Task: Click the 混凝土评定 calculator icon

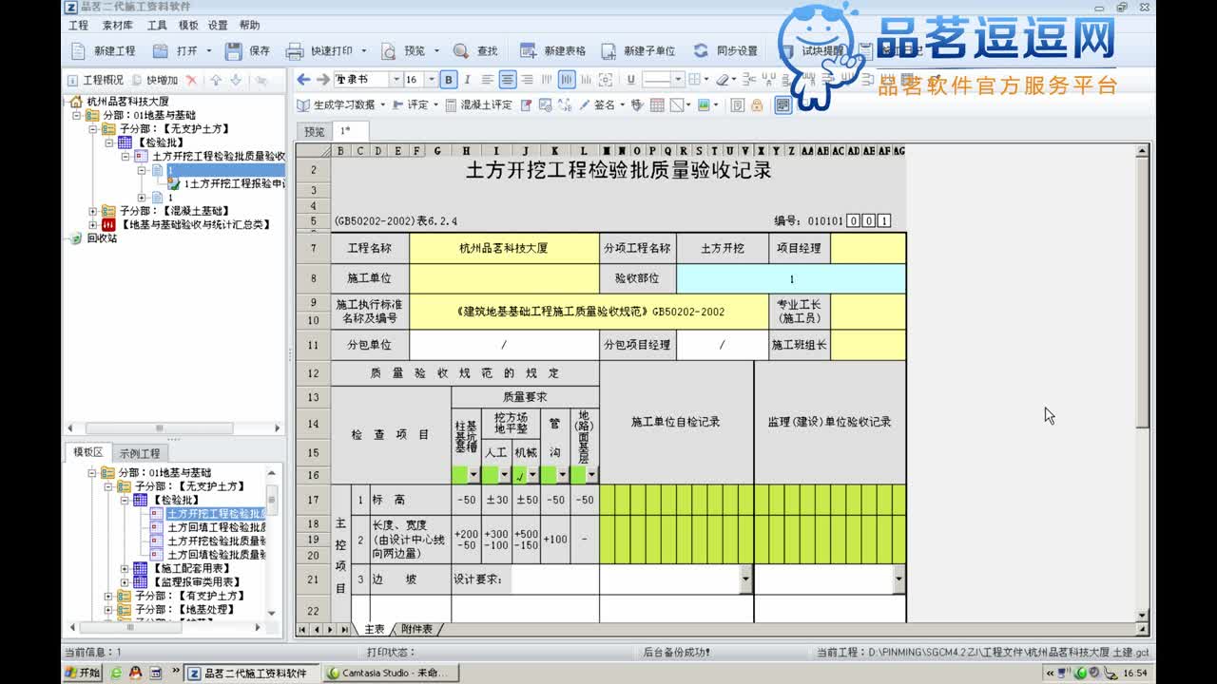Action: click(451, 105)
